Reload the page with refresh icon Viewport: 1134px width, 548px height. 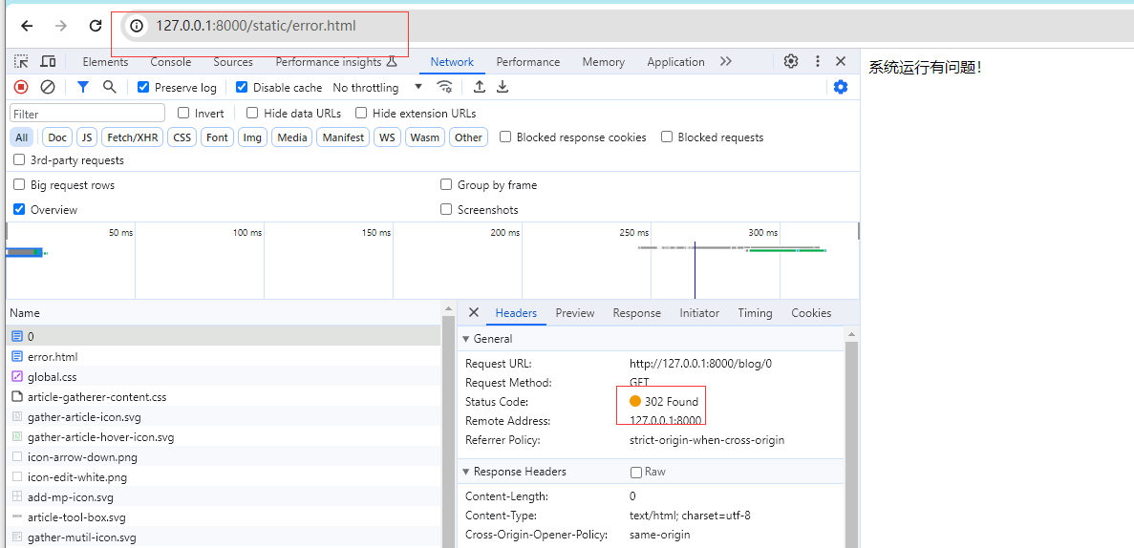tap(96, 26)
